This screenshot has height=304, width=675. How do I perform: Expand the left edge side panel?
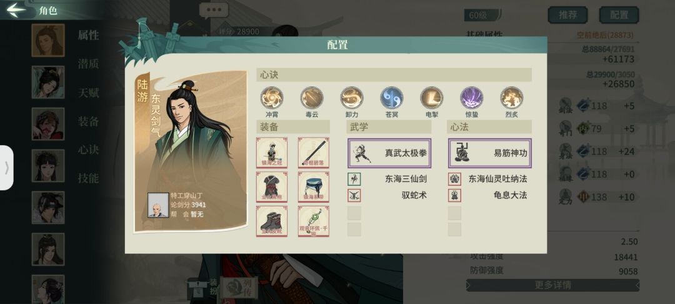(x=6, y=168)
